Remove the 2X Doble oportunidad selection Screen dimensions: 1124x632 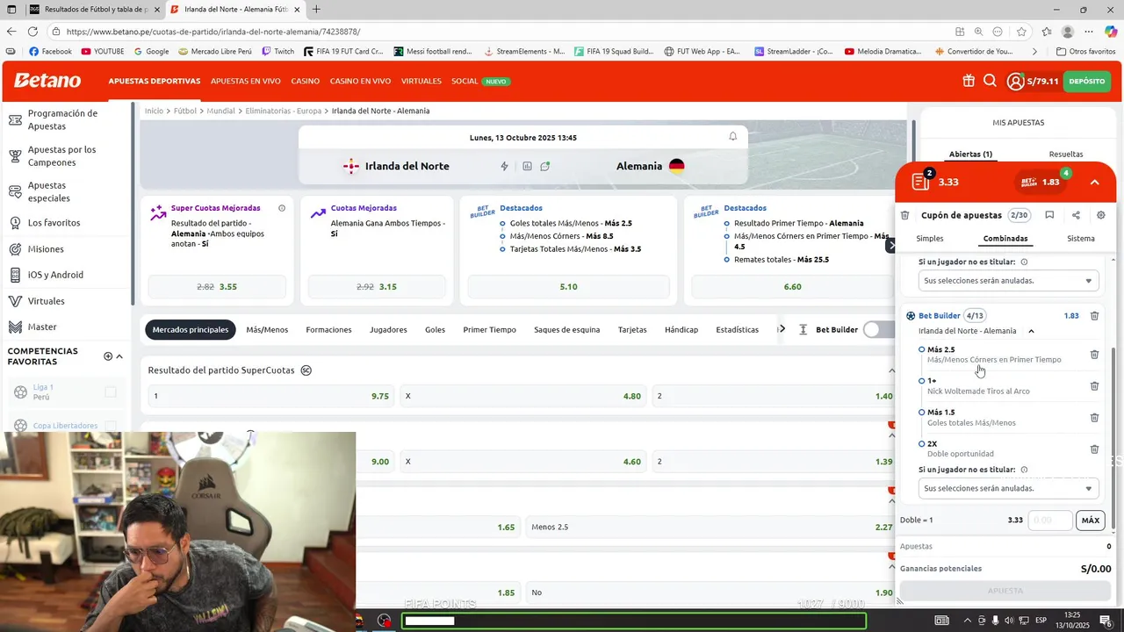pos(1094,449)
